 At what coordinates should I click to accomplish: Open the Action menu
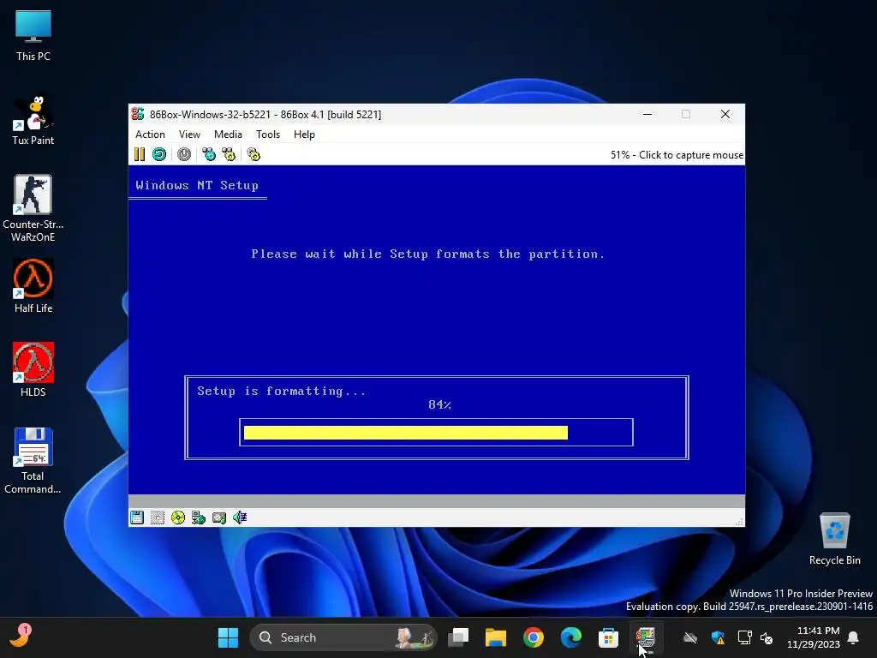click(x=150, y=135)
